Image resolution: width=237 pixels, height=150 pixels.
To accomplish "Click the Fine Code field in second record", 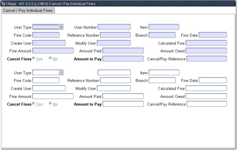I will pyautogui.click(x=46, y=81).
